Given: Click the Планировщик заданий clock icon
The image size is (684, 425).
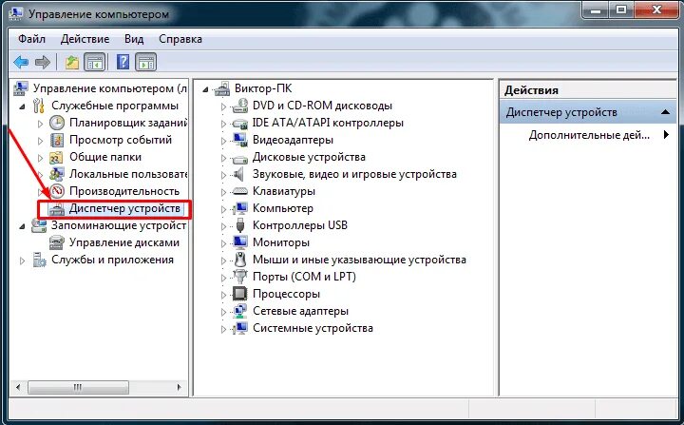Looking at the screenshot, I should click(x=57, y=123).
